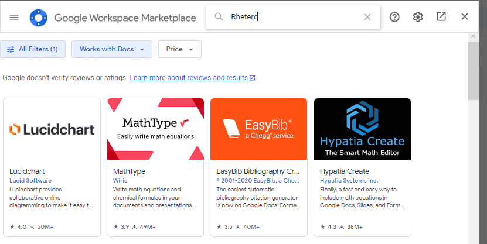The height and width of the screenshot is (244, 487).
Task: Expand the Works with Docs dropdown
Action: point(112,49)
